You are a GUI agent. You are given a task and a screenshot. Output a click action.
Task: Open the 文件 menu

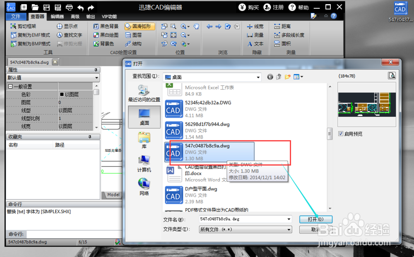16,17
